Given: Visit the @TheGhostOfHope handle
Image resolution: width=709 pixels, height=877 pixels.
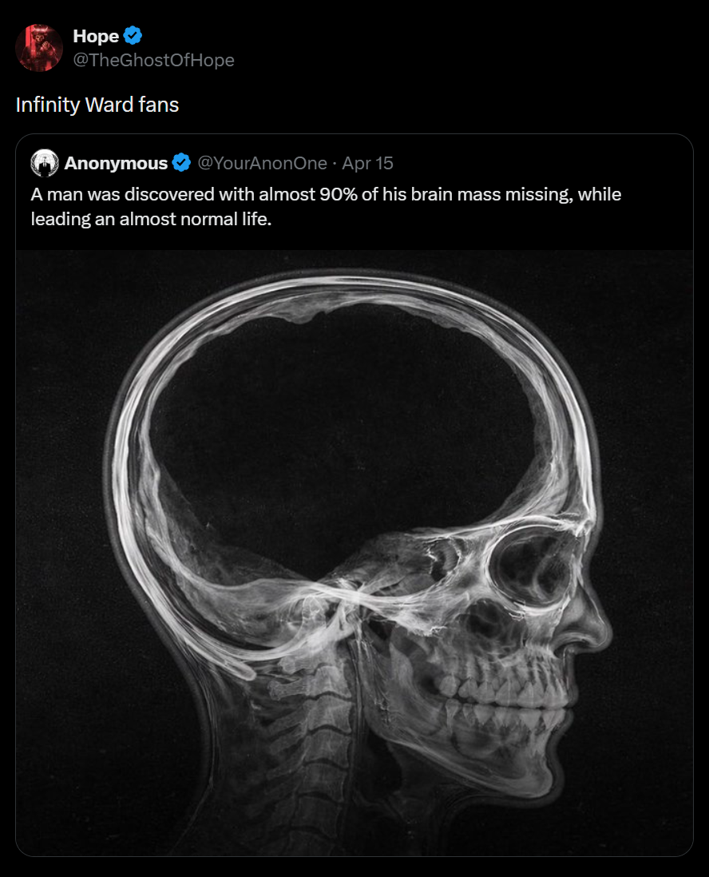Looking at the screenshot, I should click(154, 60).
